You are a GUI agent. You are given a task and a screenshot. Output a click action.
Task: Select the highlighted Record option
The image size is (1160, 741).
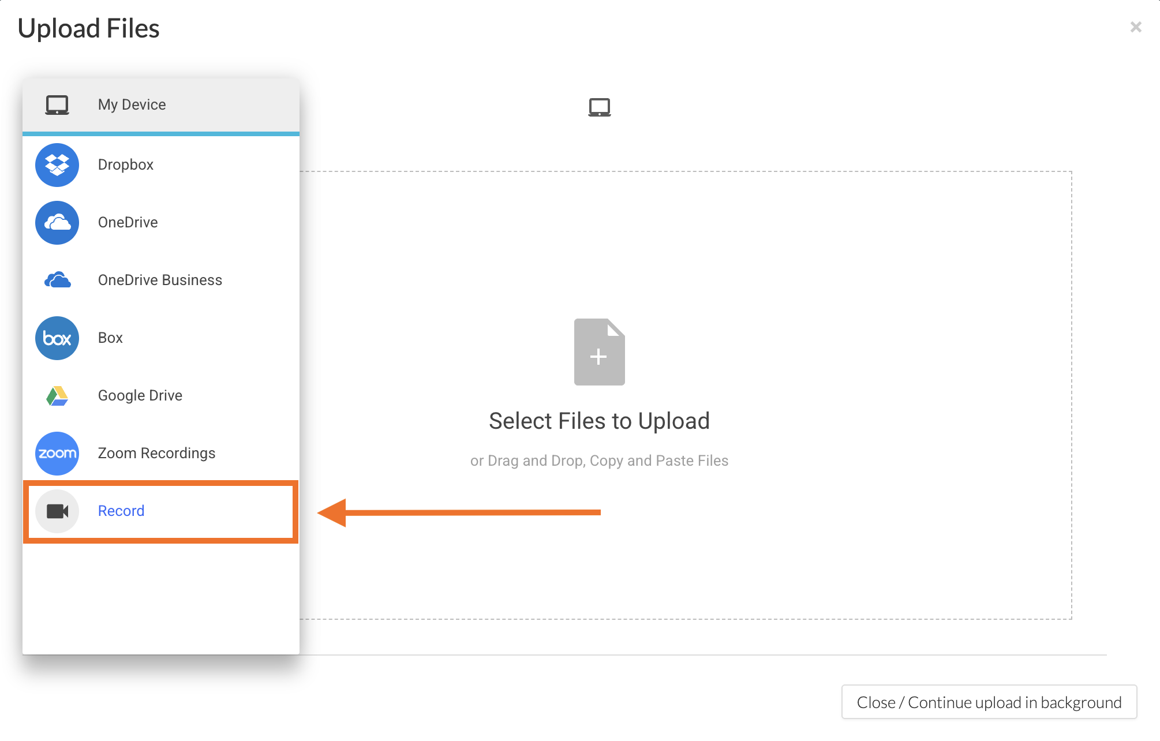(x=121, y=511)
